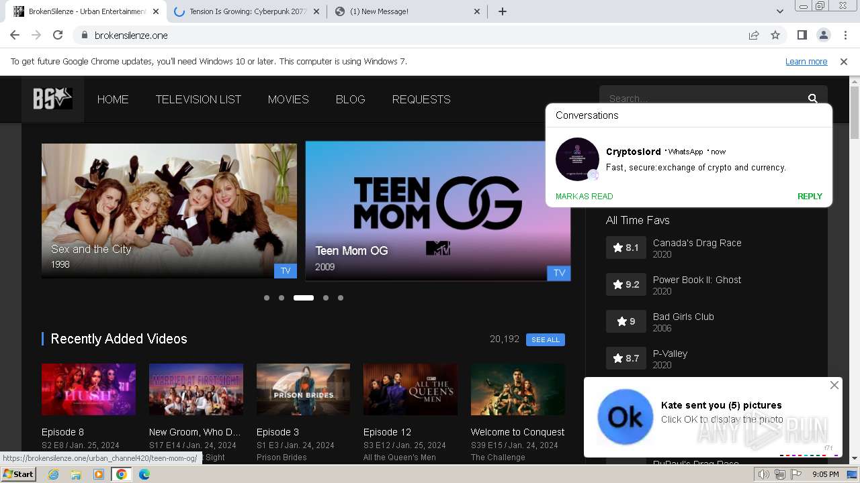This screenshot has width=860, height=483.
Task: Dismiss the Chrome update info bar
Action: pos(844,61)
